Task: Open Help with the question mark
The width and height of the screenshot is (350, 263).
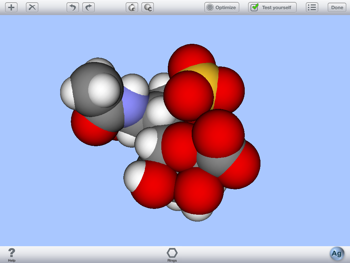Action: pyautogui.click(x=12, y=255)
